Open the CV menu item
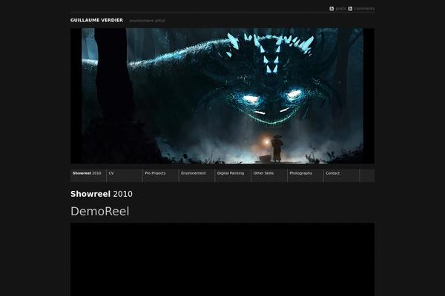 (x=125, y=175)
